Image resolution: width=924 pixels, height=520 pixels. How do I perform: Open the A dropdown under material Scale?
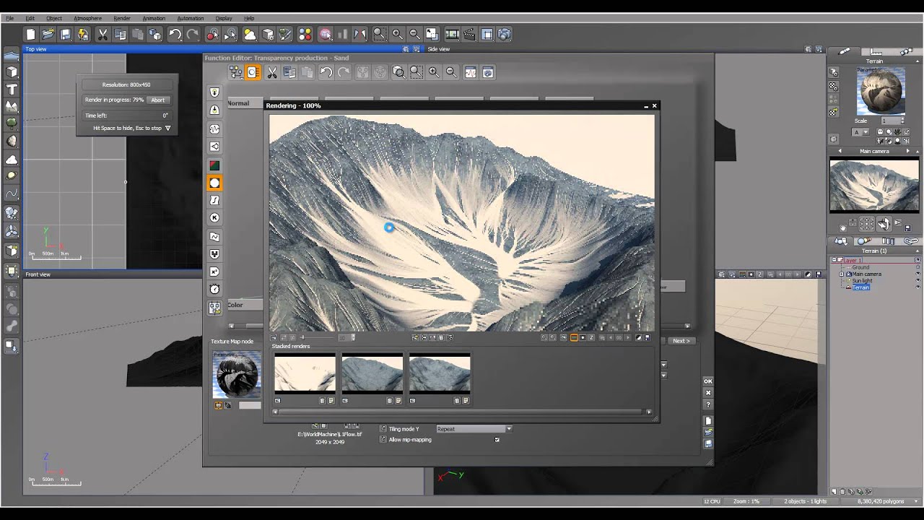pos(861,132)
